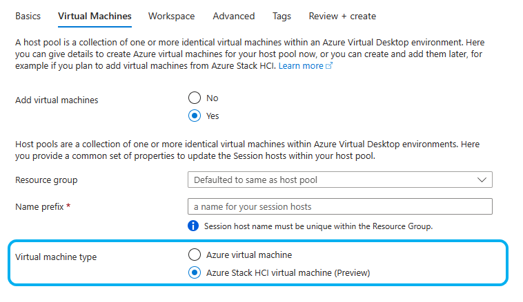Open the Resource group combo box
This screenshot has height=302, width=523.
click(331, 180)
